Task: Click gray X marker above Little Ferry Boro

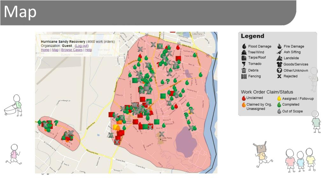Action: click(x=161, y=134)
